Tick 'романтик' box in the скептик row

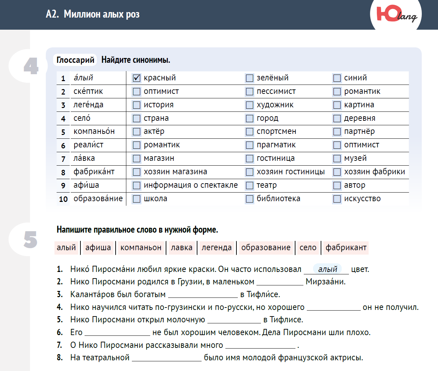pos(337,91)
